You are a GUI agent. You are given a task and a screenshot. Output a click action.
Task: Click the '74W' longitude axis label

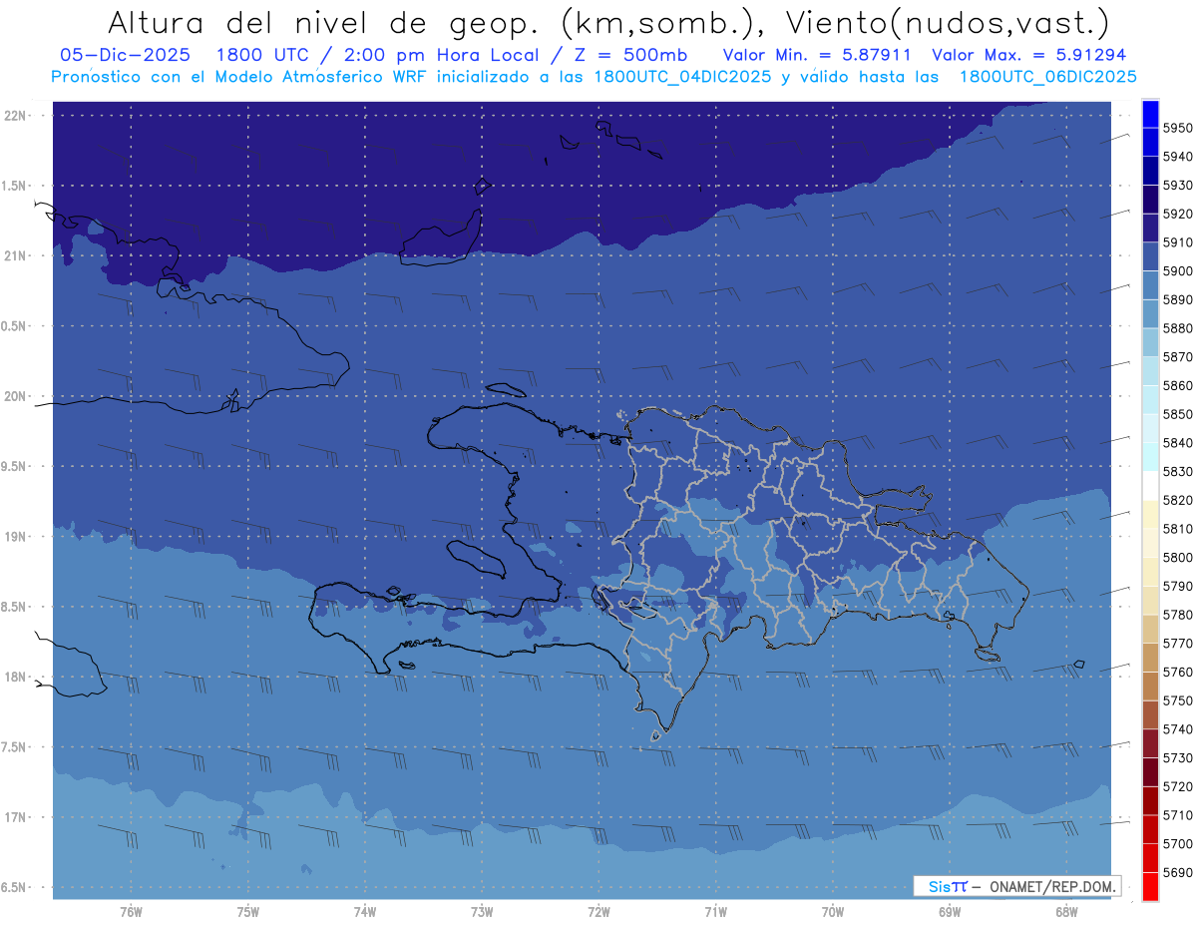coord(365,913)
